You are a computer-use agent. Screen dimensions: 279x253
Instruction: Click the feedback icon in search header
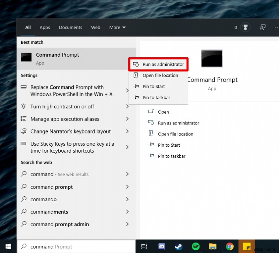[263, 27]
